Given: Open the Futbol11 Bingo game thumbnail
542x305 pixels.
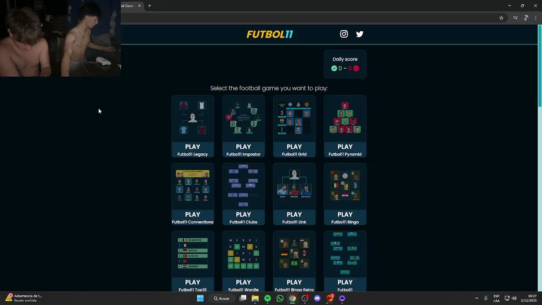Looking at the screenshot, I should [345, 186].
